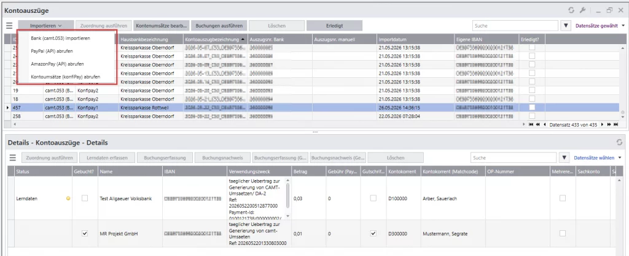Screen dimensions: 629x256
Task: Go forward one page in the record pager
Action: [x=609, y=124]
